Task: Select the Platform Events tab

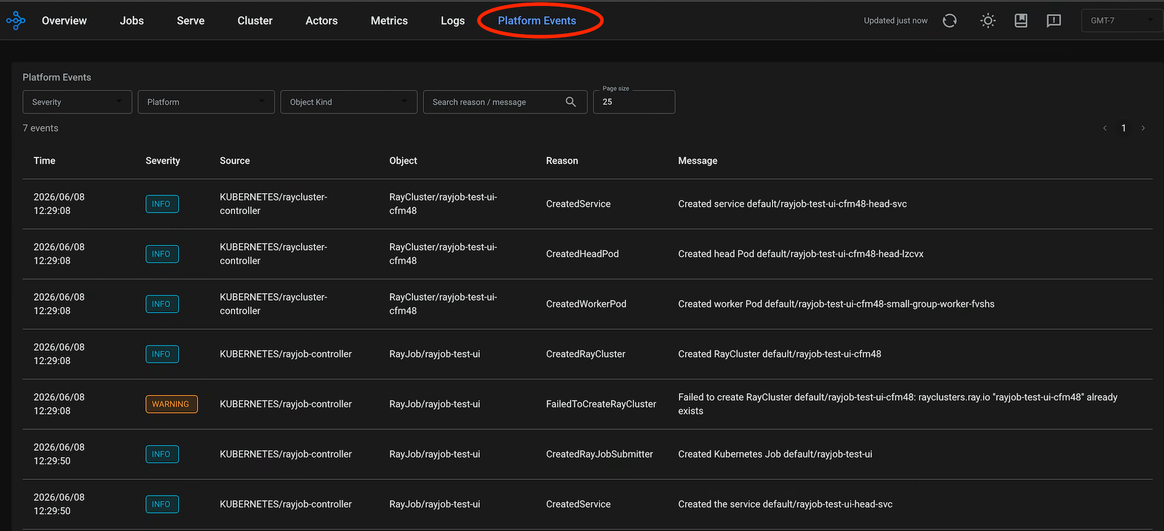Action: coord(537,21)
